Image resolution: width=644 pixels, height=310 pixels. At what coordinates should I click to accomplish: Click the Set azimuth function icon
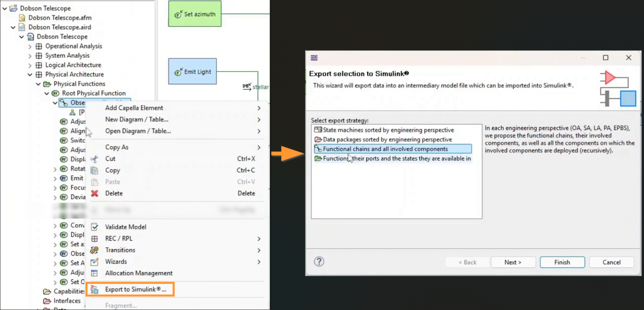click(x=178, y=15)
